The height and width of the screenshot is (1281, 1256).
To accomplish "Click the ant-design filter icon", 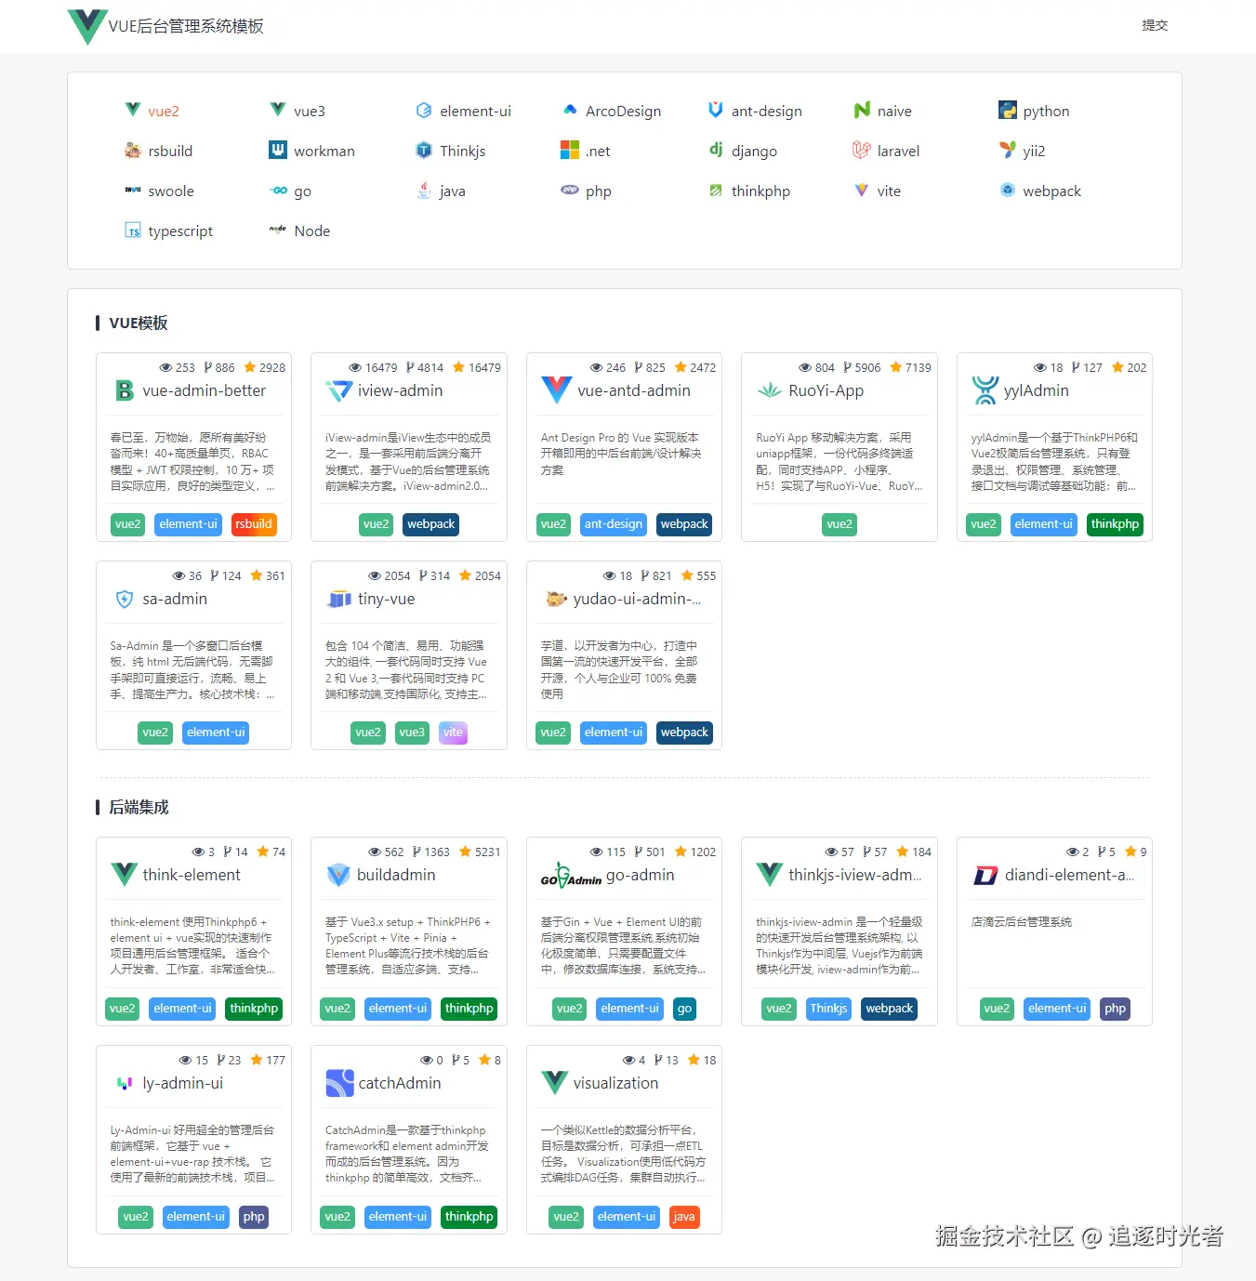I will point(716,110).
